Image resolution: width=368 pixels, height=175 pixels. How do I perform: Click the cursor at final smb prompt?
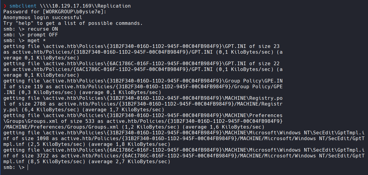[x=28, y=167]
